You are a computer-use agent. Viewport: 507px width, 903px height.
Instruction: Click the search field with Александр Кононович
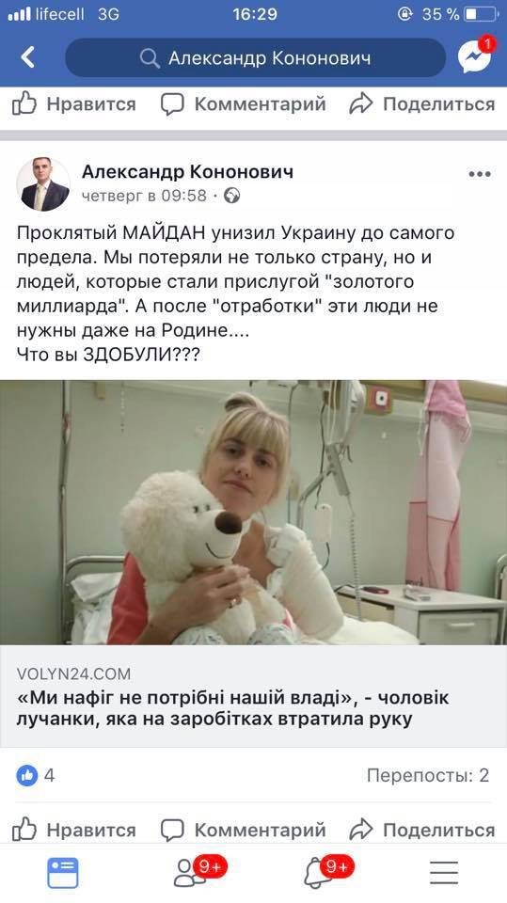[x=255, y=57]
